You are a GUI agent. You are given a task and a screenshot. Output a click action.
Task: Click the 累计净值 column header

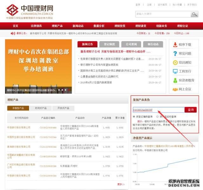point(120,118)
